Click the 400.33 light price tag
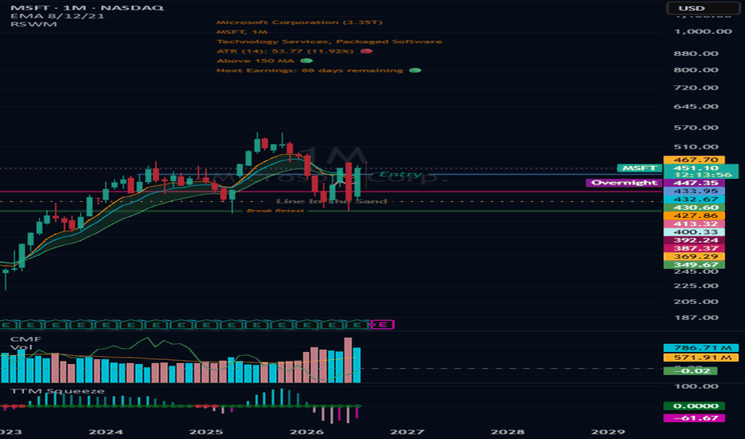 pyautogui.click(x=694, y=232)
